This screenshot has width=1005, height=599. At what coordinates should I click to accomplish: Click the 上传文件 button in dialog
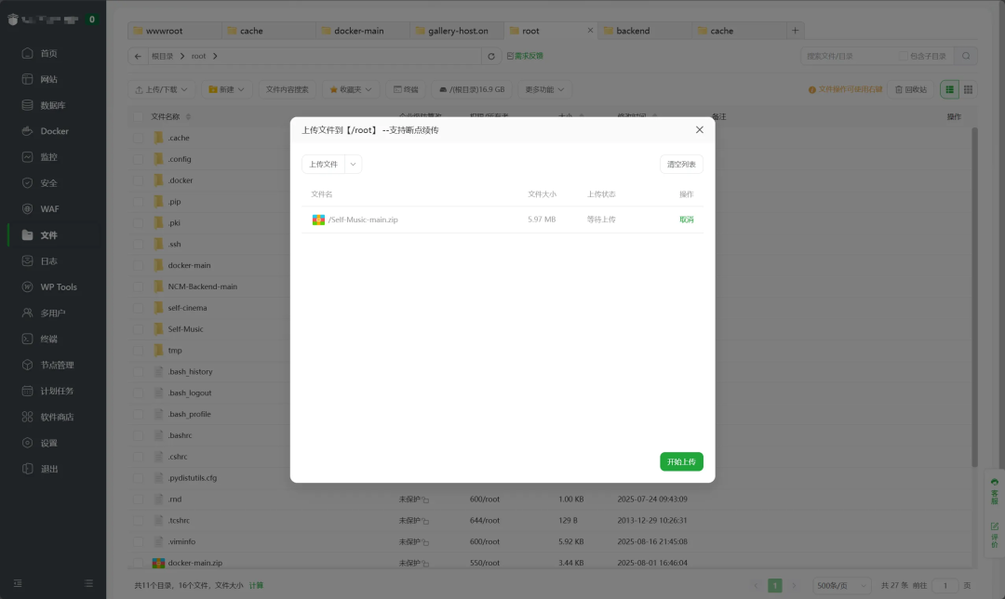tap(324, 165)
